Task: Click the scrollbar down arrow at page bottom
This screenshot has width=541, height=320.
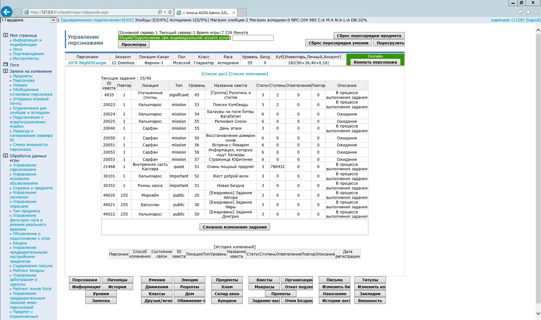Action: [538, 313]
